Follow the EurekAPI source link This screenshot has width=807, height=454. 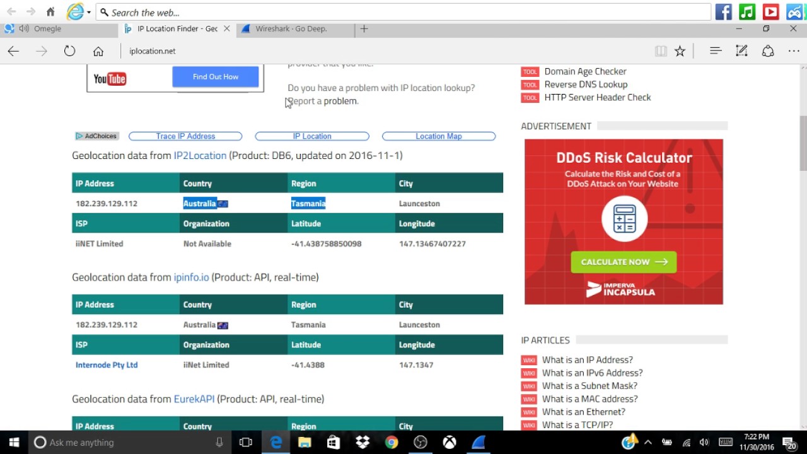(x=194, y=399)
